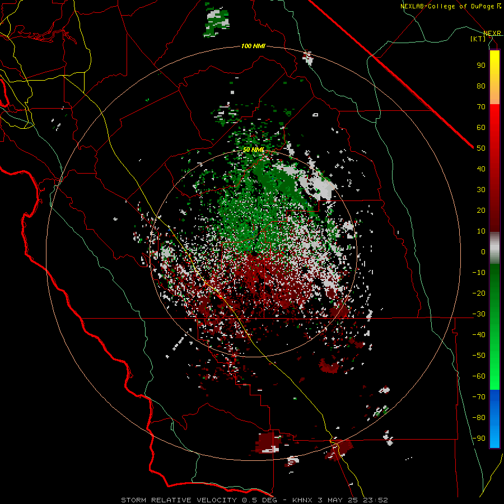Click the 40 value on the velocity legend
This screenshot has width=504, height=504.
(481, 169)
